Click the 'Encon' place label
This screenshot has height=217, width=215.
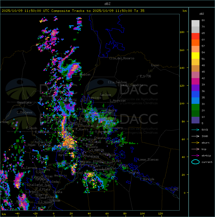pos(155,65)
